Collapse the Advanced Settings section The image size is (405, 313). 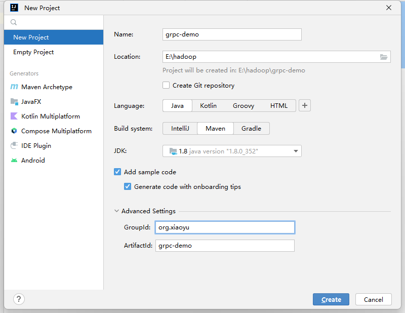tap(117, 211)
